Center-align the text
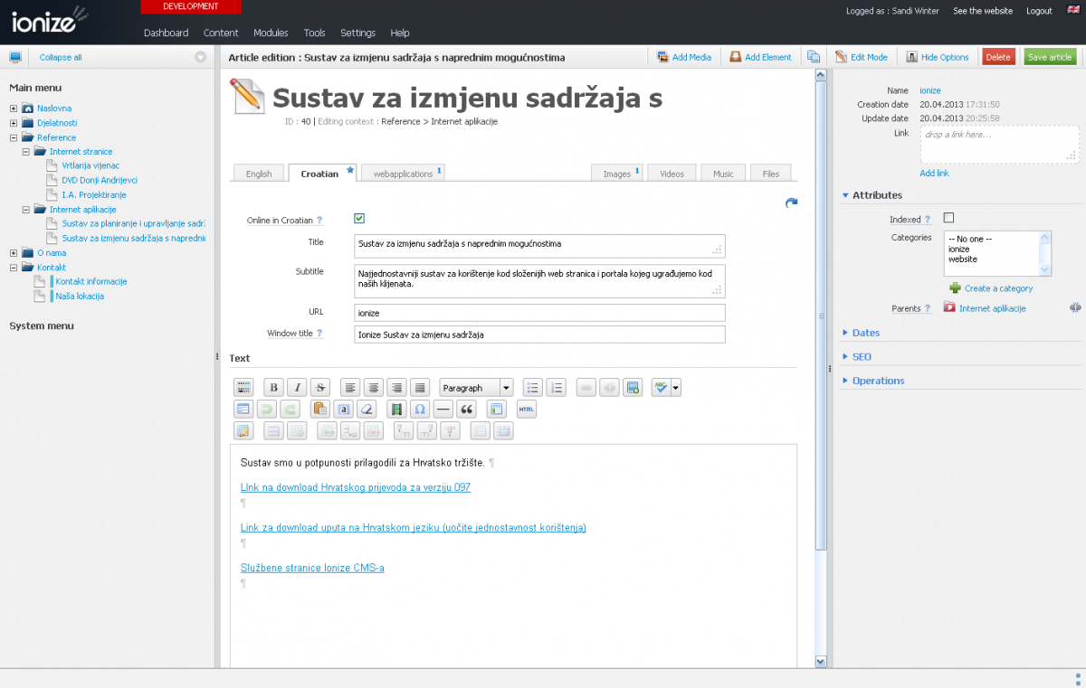 click(x=373, y=388)
